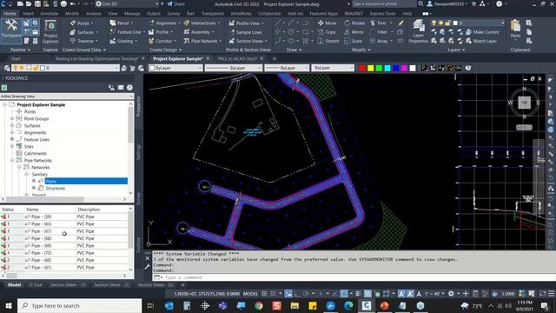
Task: Select the Scale tool
Action: click(353, 41)
